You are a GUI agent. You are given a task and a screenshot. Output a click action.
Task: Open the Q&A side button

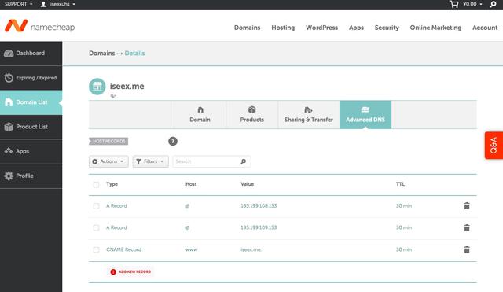(494, 145)
